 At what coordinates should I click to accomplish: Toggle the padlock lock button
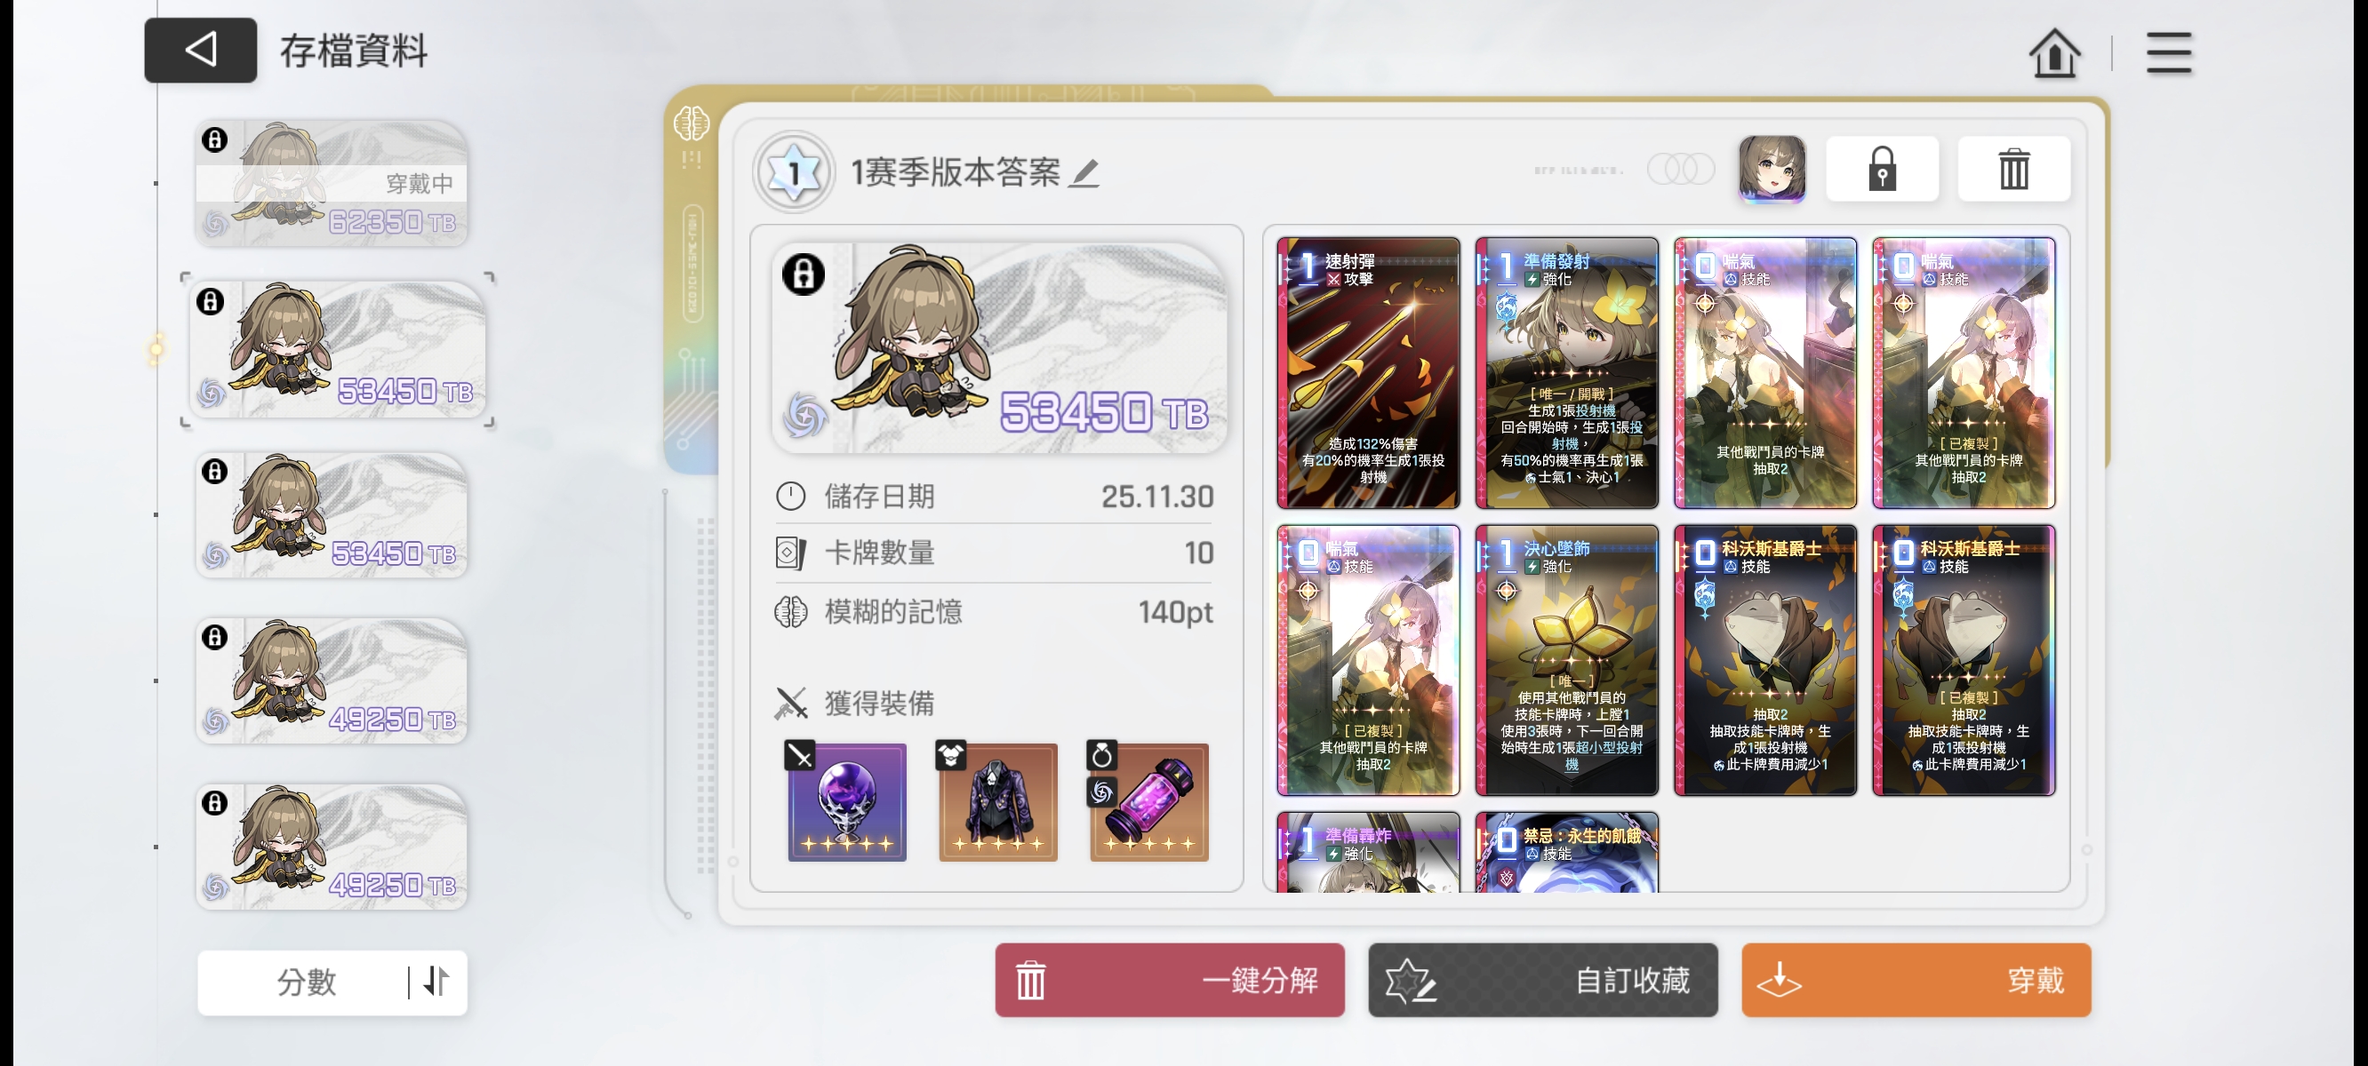[x=1882, y=169]
